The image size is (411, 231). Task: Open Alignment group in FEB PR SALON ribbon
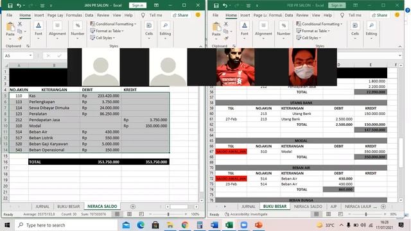tap(263, 31)
